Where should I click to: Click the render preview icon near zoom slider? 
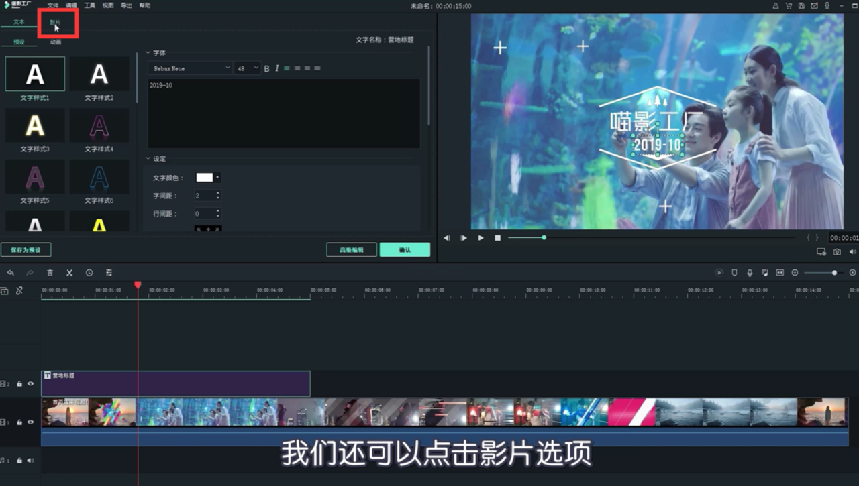click(x=719, y=273)
